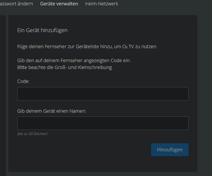Image resolution: width=212 pixels, height=176 pixels.
Task: Select the text box for the TV code
Action: pyautogui.click(x=103, y=94)
